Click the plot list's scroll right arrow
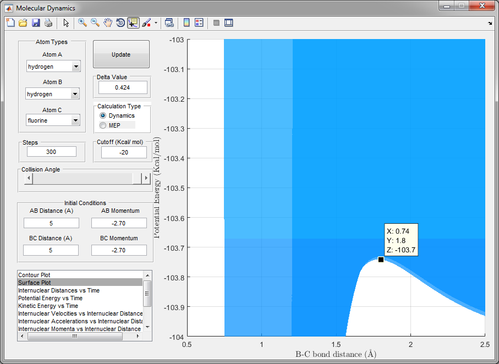Viewport: 499px width, 364px height. tap(138, 337)
